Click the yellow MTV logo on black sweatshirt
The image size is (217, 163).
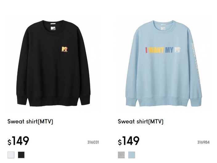(x=65, y=49)
